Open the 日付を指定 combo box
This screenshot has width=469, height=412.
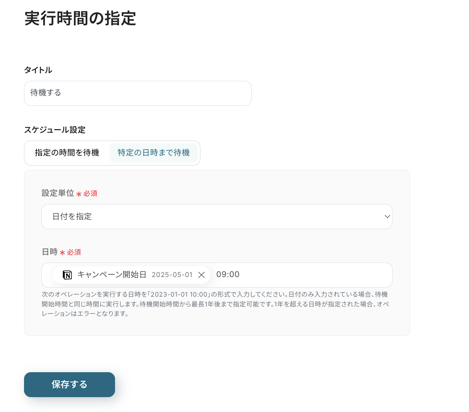217,216
